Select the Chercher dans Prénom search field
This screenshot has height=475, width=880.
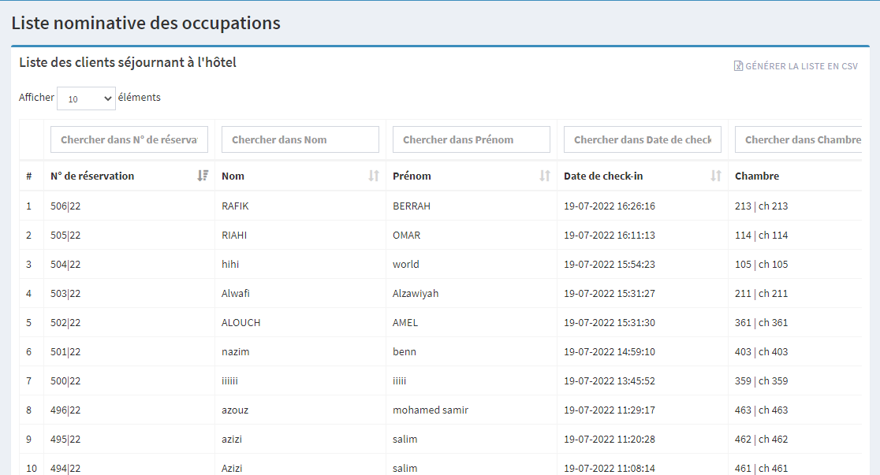pyautogui.click(x=472, y=140)
